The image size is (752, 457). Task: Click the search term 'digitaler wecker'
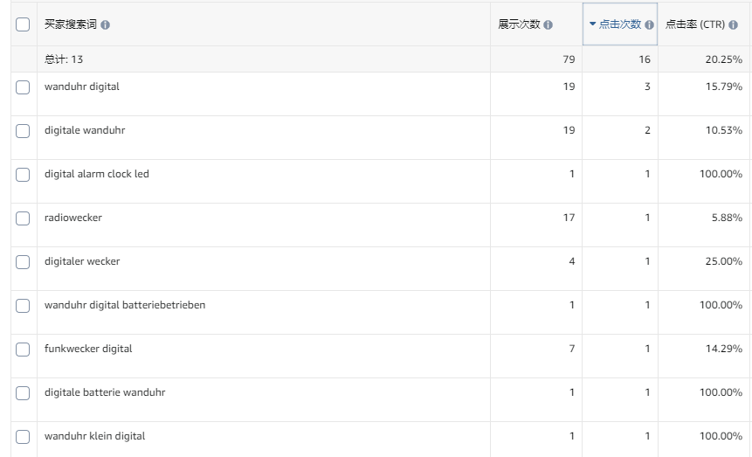pyautogui.click(x=82, y=261)
